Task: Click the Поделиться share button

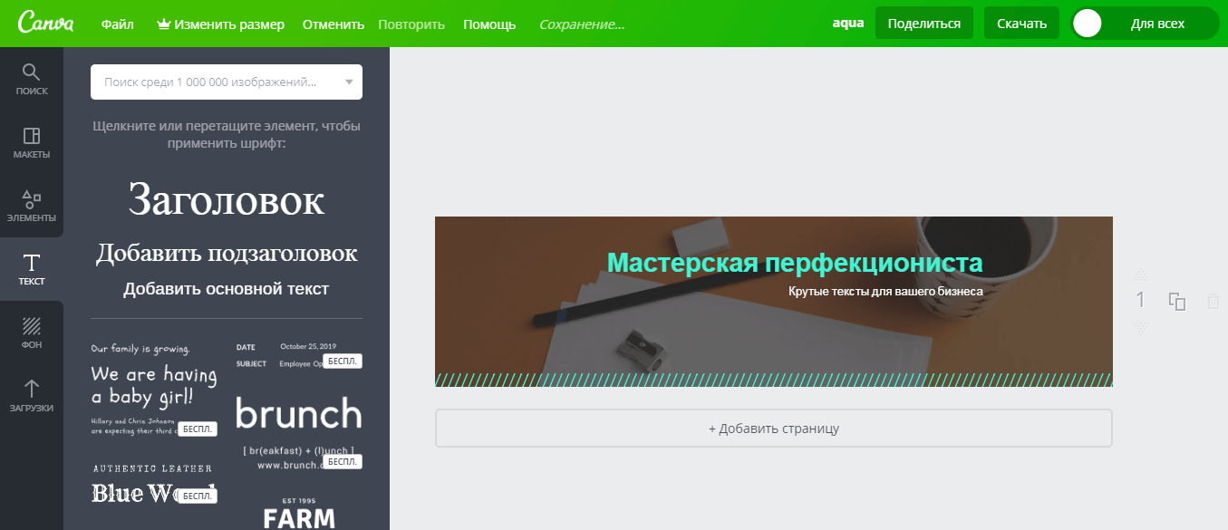Action: point(923,24)
